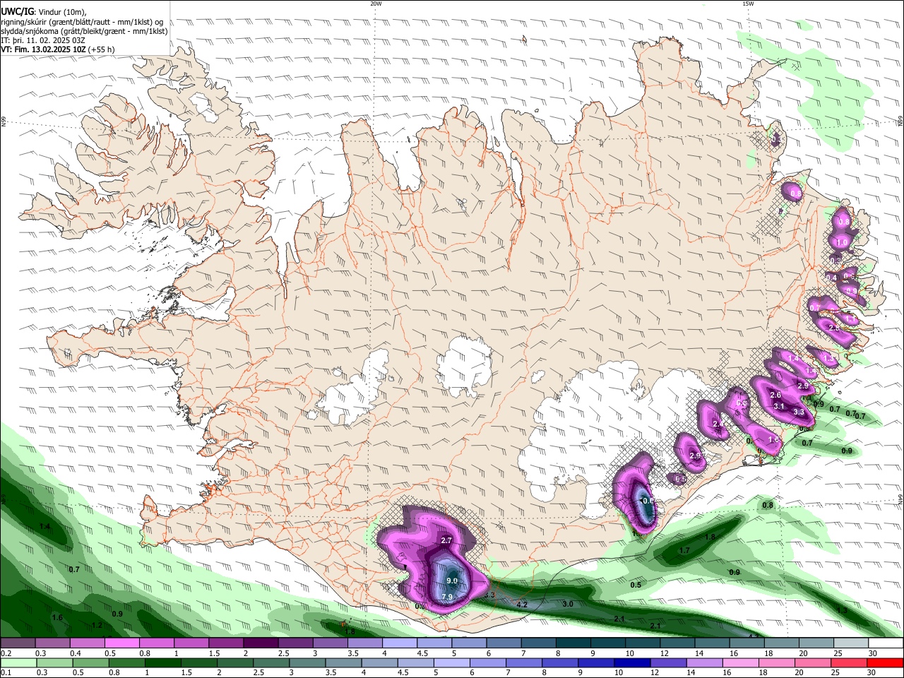
Task: Click the '1.2' rain value in the southwest
Action: (x=97, y=625)
